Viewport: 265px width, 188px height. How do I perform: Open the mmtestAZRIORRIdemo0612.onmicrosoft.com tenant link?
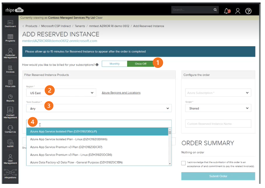(x=60, y=41)
